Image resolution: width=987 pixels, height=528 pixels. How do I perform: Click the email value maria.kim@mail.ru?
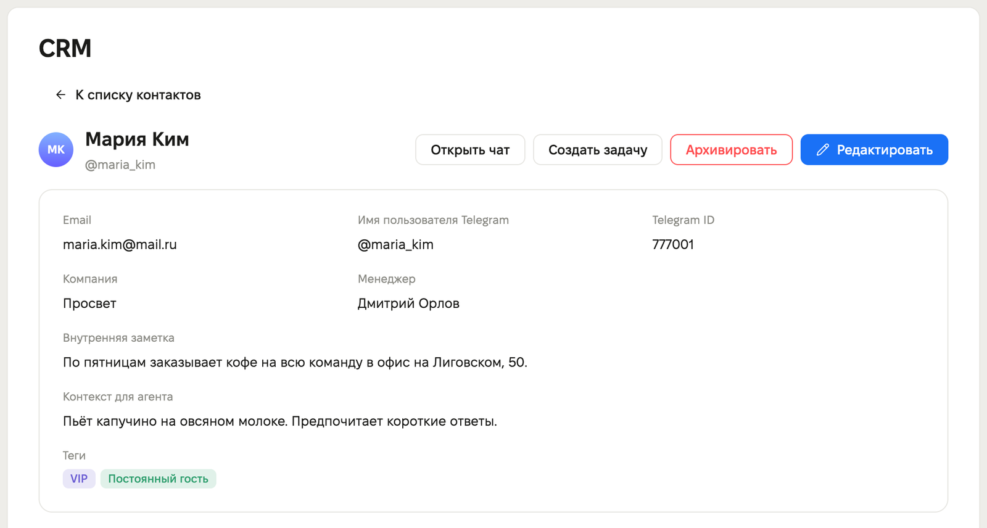[x=120, y=244]
